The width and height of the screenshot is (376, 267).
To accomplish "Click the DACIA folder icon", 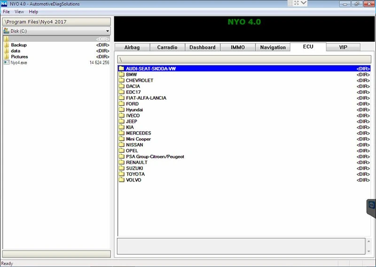I will (122, 86).
